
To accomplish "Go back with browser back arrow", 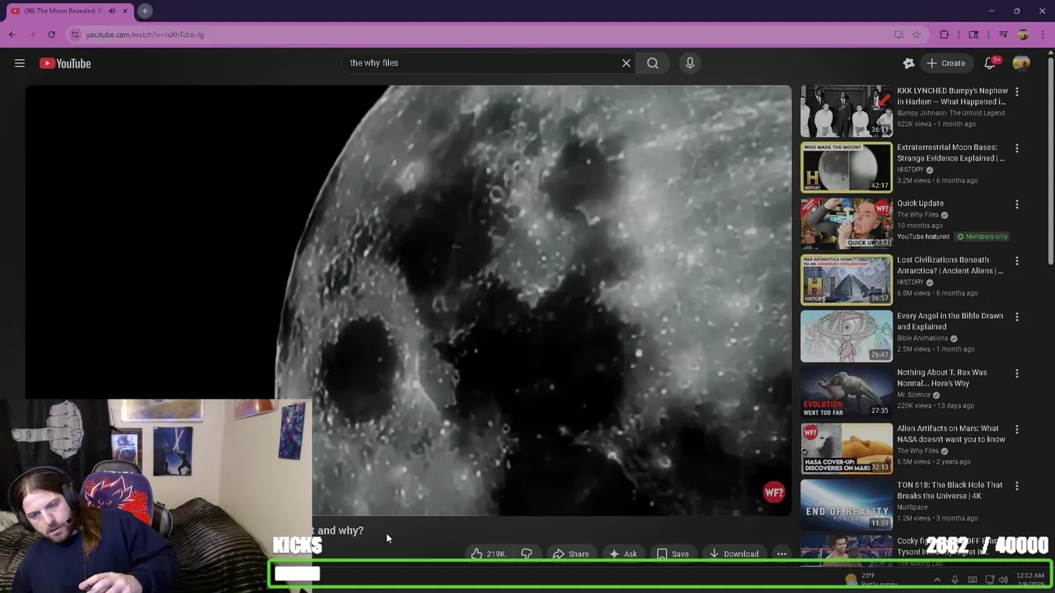I will tap(12, 35).
